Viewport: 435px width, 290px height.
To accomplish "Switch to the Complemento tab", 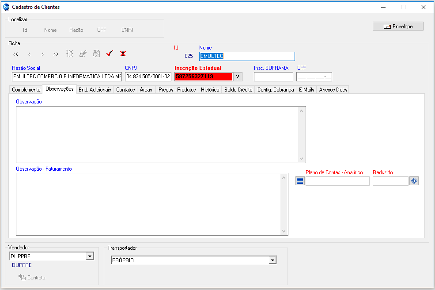I will click(x=26, y=90).
